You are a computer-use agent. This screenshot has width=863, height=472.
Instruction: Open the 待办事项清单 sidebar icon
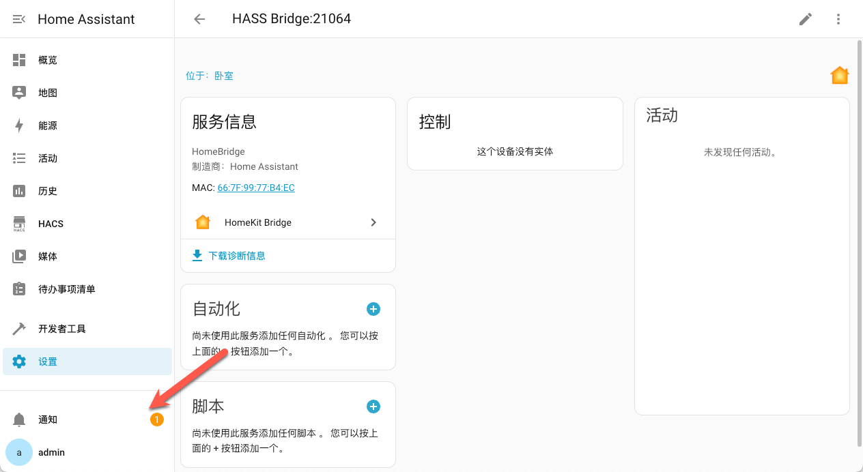pos(18,289)
